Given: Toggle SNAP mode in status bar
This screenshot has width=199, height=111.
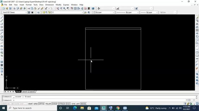Looking at the screenshot, I should [x=30, y=104].
